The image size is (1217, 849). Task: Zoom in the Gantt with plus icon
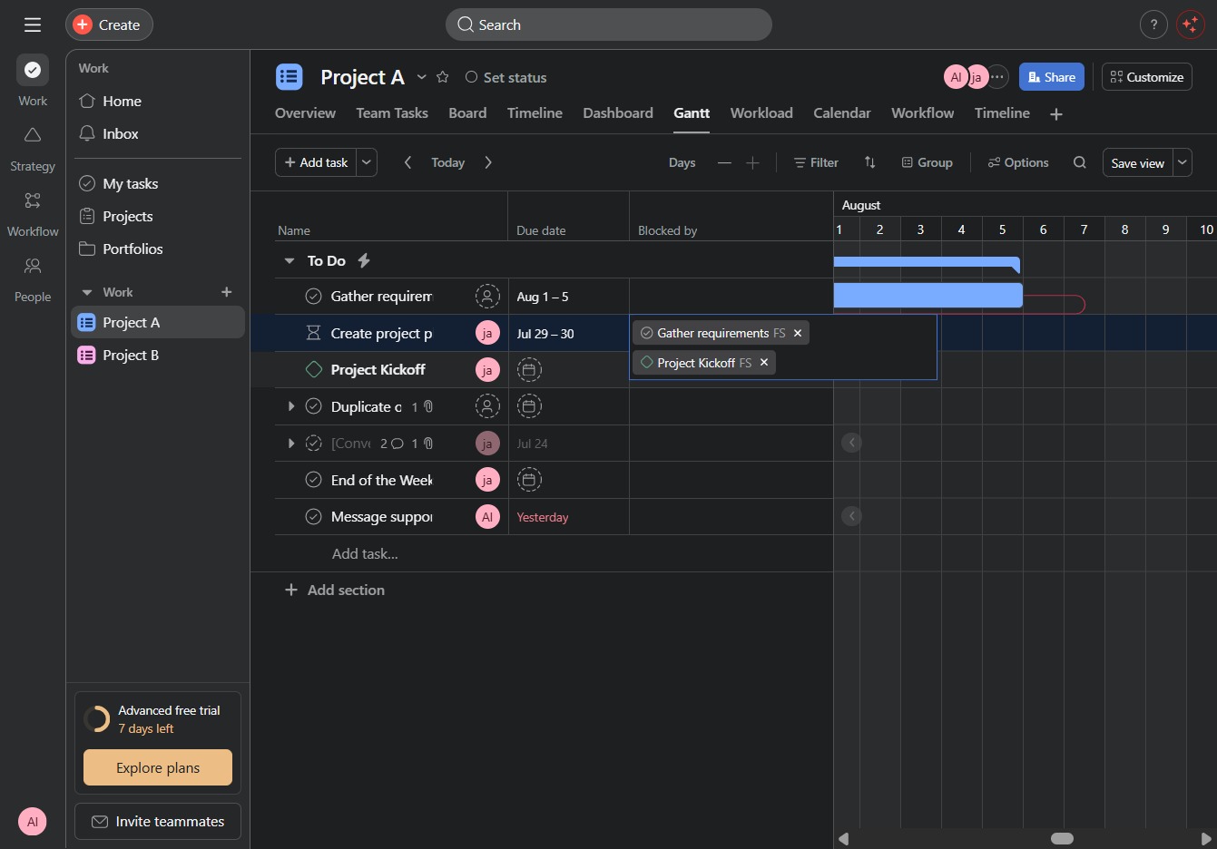tap(752, 162)
